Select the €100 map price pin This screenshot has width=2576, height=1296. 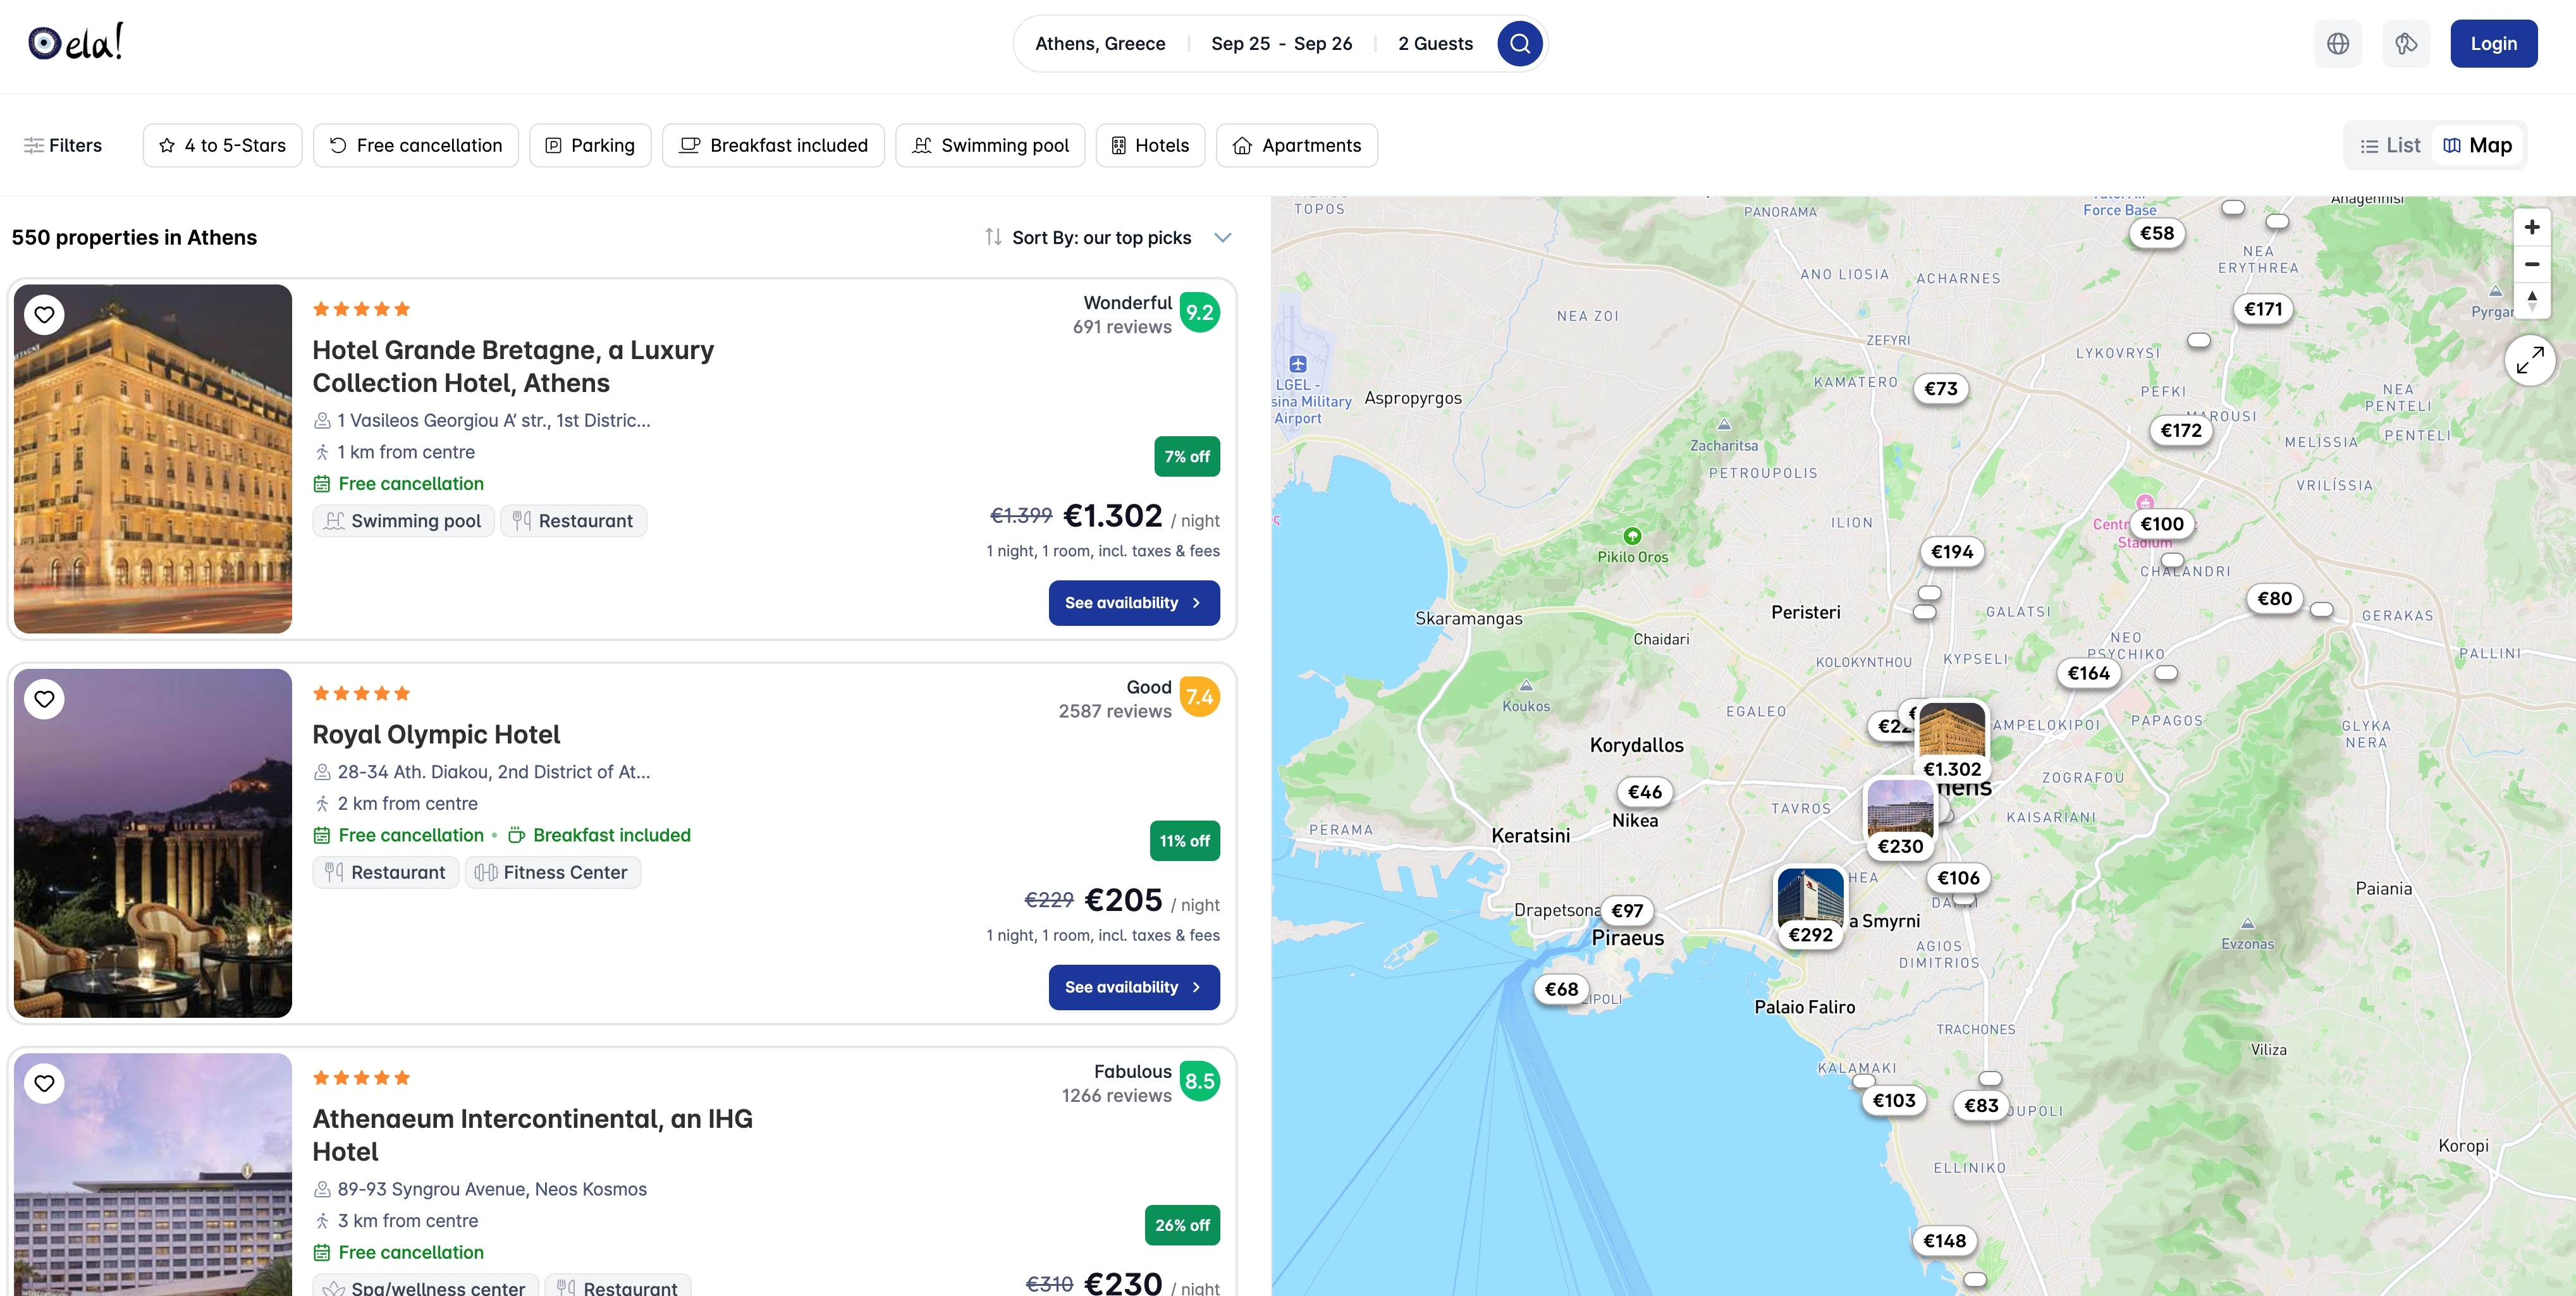[x=2161, y=525]
